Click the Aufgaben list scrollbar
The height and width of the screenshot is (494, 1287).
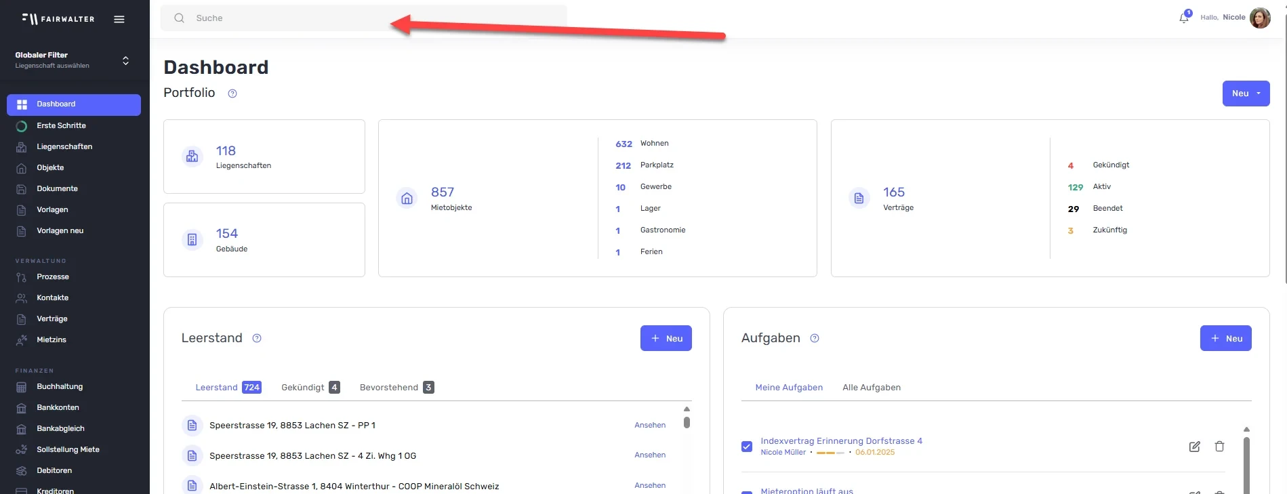[x=1246, y=465]
